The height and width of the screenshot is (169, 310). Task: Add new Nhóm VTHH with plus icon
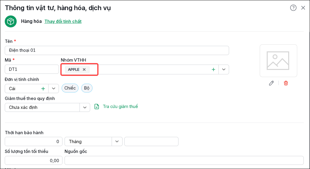pyautogui.click(x=213, y=69)
